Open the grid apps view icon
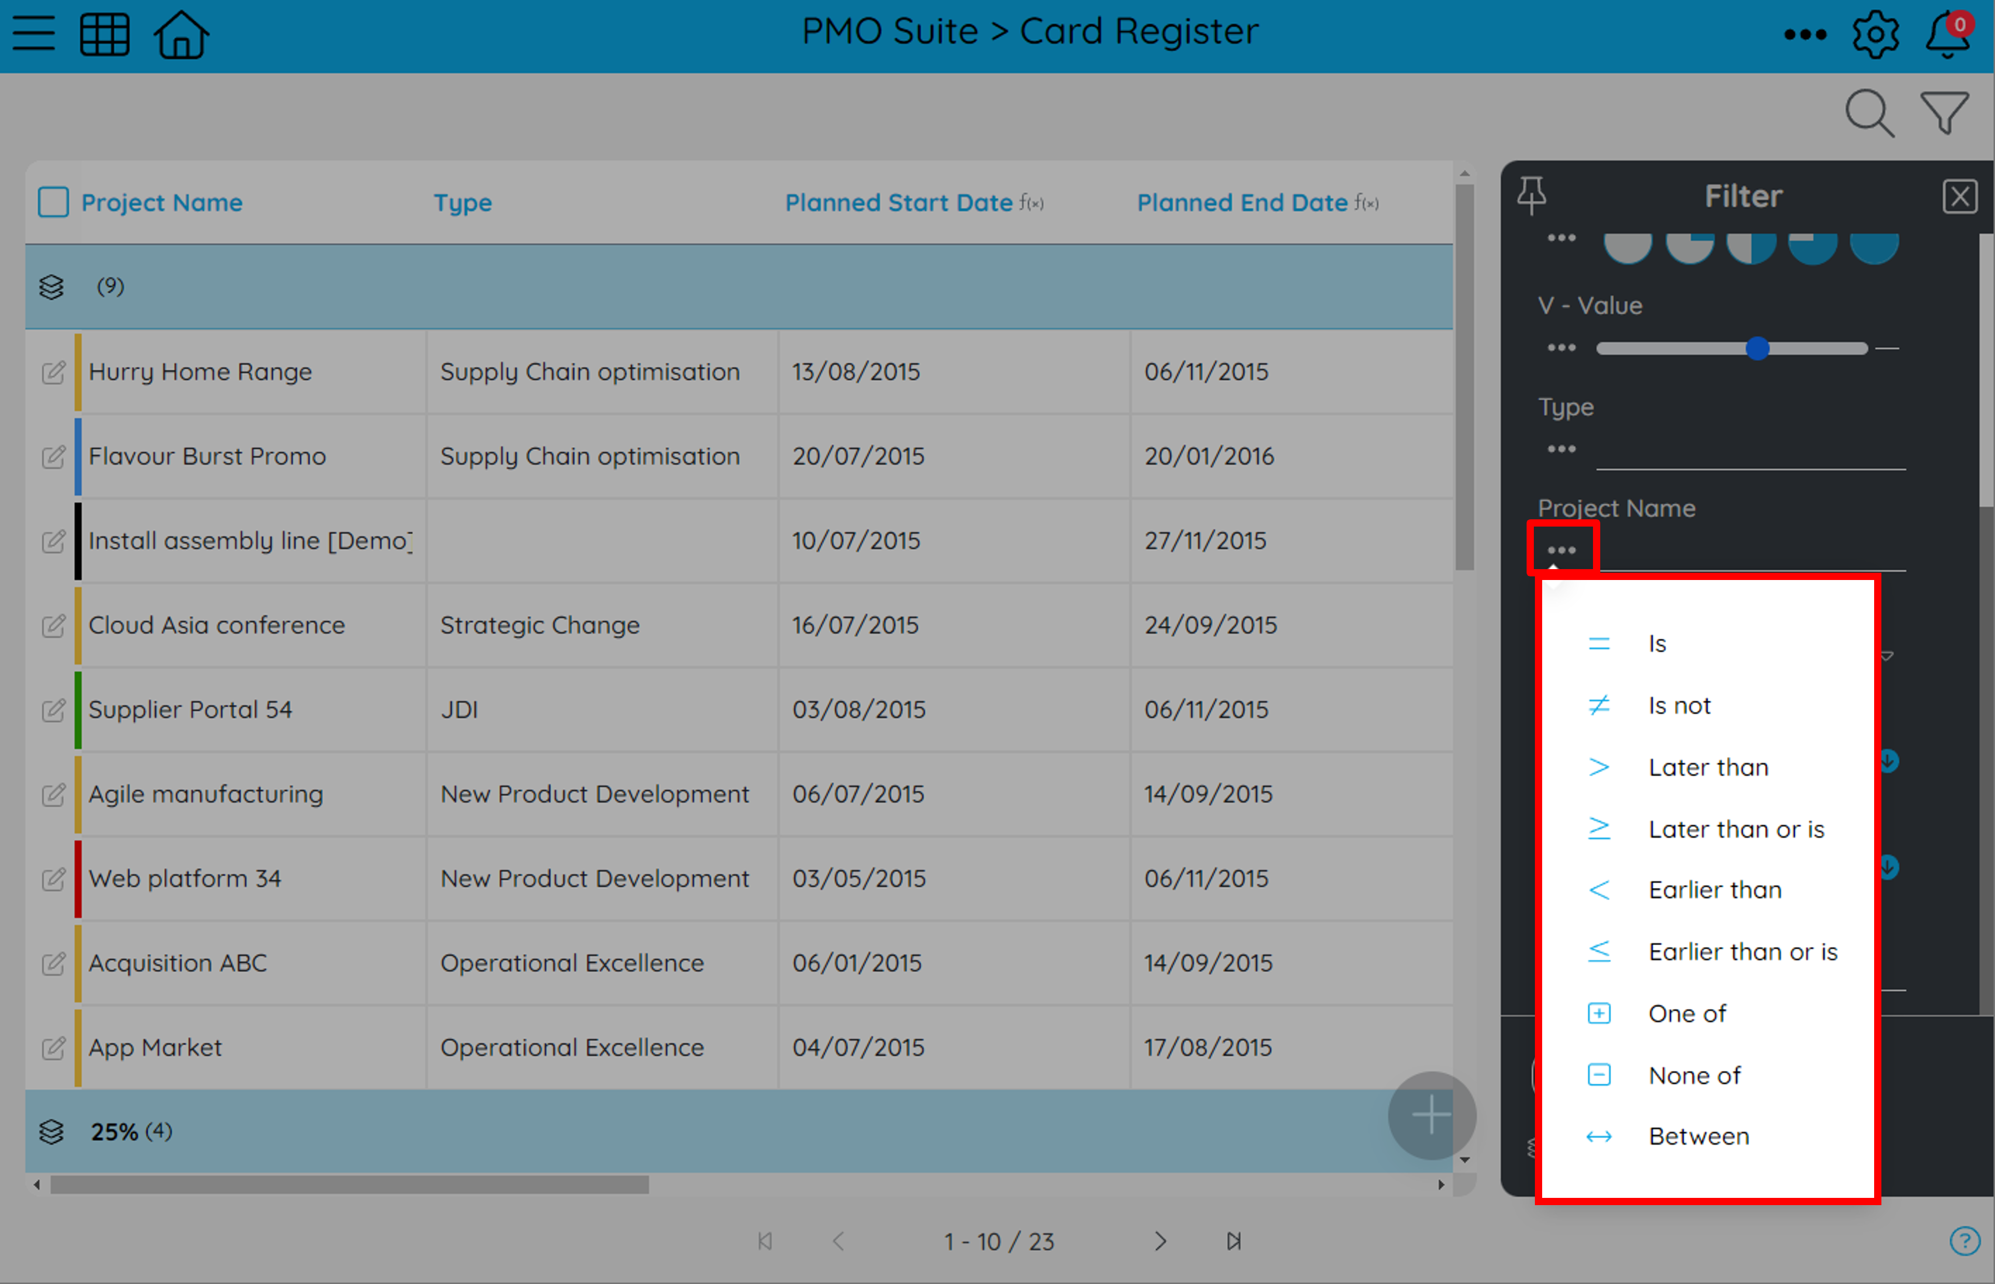The width and height of the screenshot is (1995, 1284). [104, 34]
